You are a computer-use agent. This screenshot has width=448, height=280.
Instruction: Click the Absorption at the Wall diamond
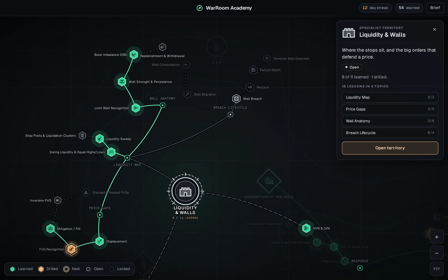[x=269, y=181]
